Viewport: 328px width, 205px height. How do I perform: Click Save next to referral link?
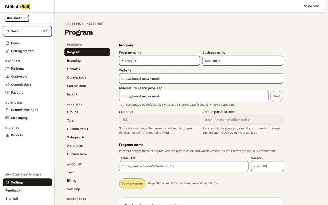click(277, 96)
